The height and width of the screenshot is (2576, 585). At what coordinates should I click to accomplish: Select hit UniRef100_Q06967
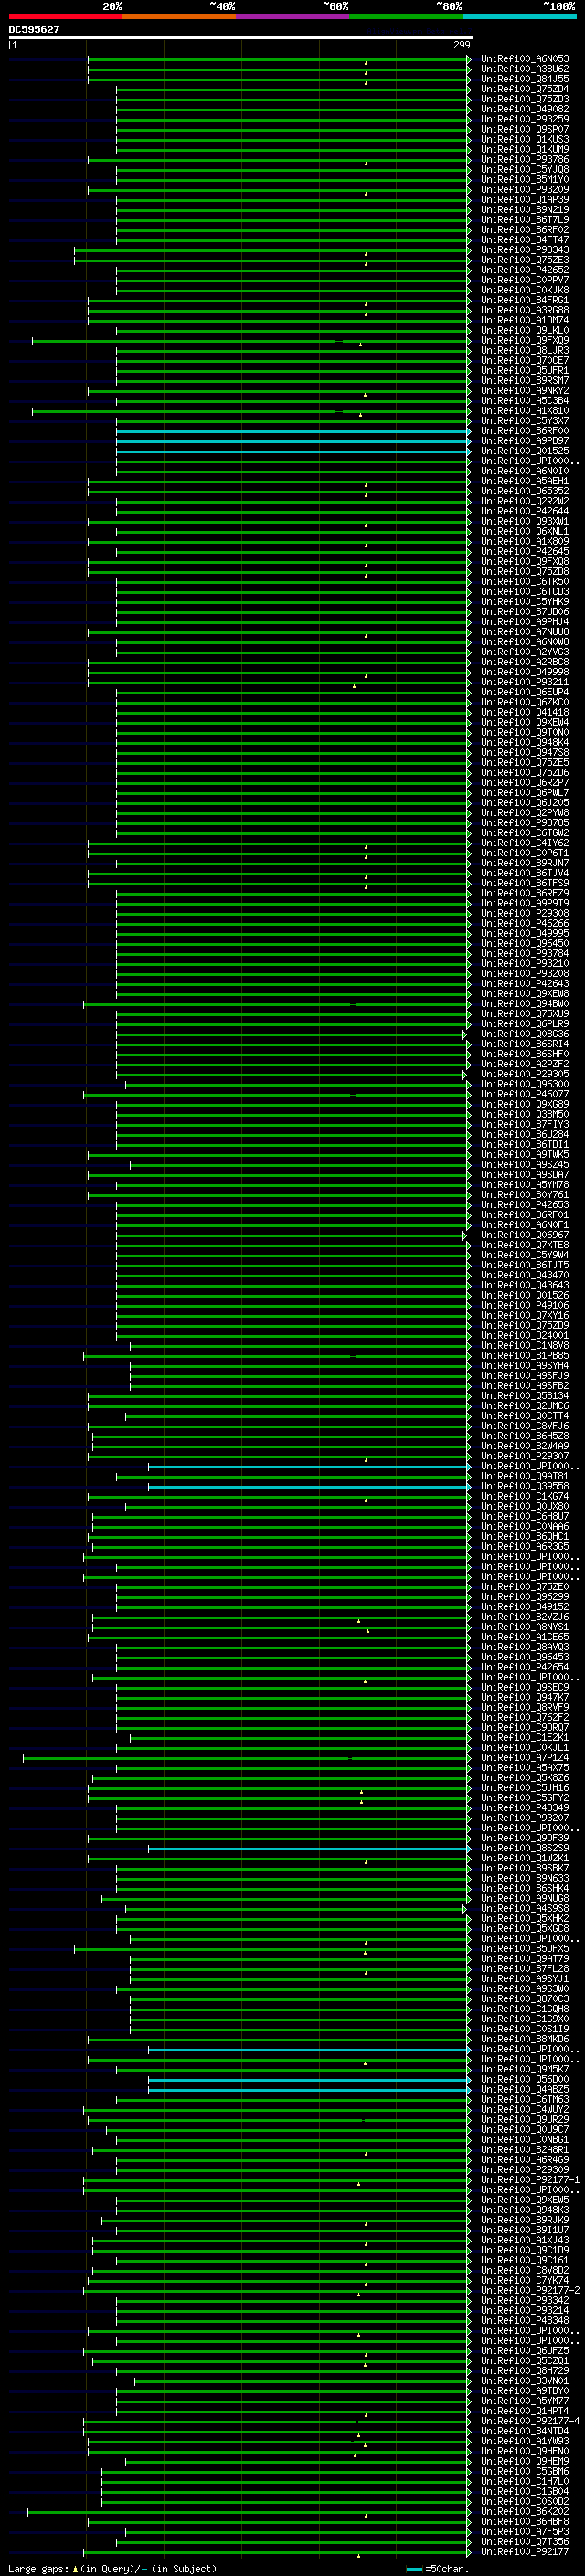(x=525, y=1235)
